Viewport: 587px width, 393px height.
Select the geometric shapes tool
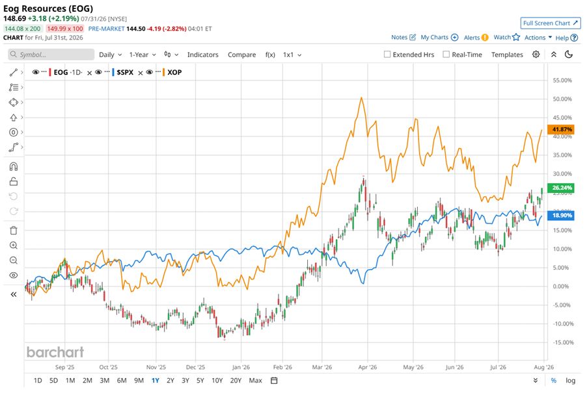pyautogui.click(x=14, y=103)
